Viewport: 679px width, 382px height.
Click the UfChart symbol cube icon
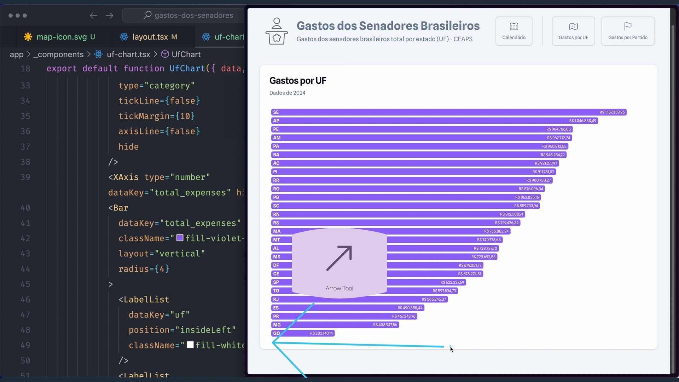coord(165,54)
